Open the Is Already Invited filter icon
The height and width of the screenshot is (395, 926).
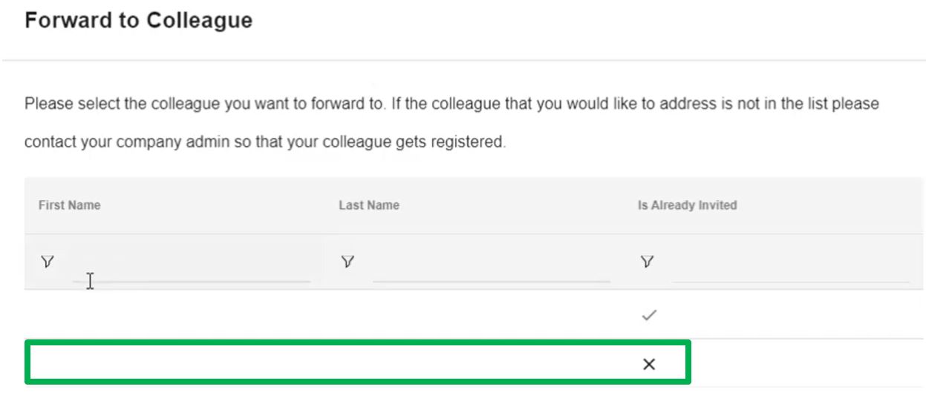648,262
